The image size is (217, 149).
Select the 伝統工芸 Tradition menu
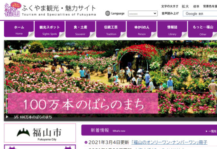tap(111, 29)
